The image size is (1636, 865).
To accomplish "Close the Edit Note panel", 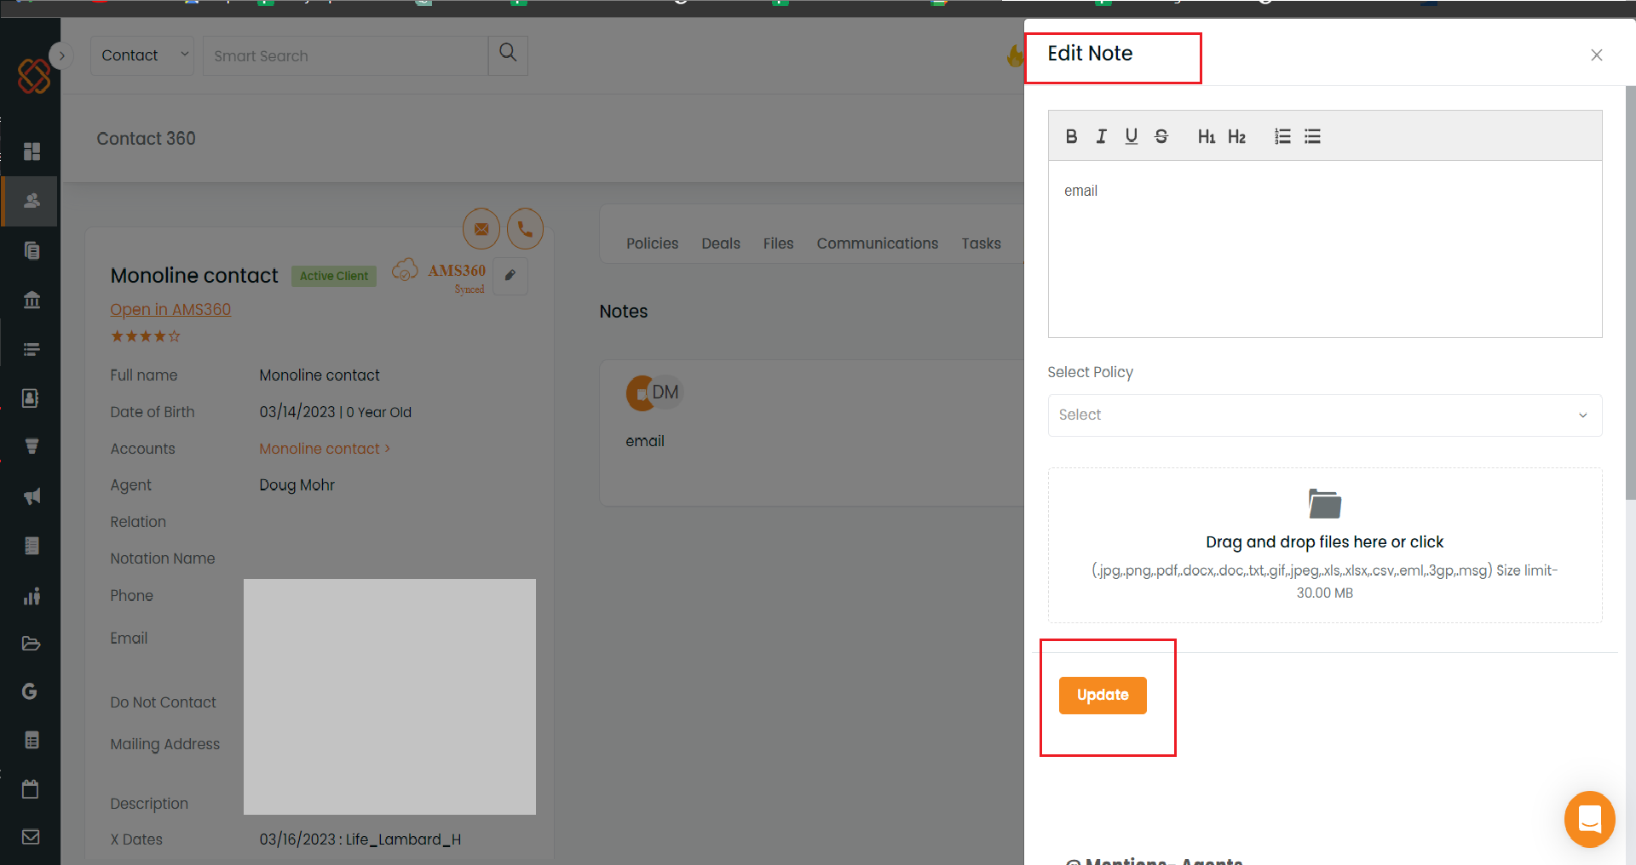I will pyautogui.click(x=1596, y=55).
